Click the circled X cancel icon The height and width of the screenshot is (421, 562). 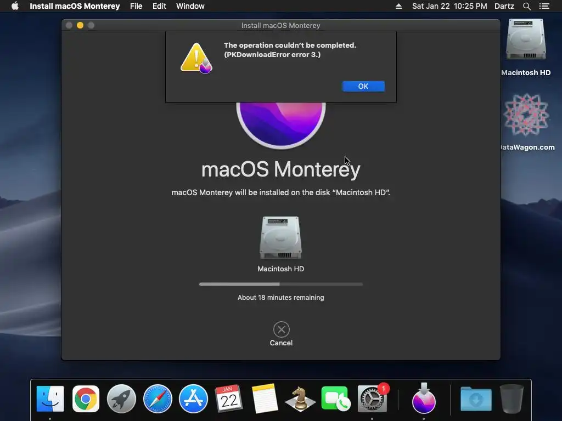pyautogui.click(x=282, y=329)
